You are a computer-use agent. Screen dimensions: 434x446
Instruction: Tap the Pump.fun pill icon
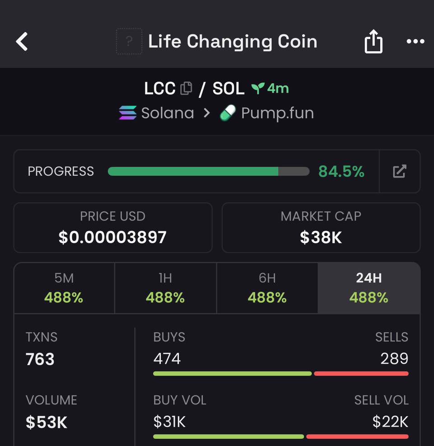[228, 113]
